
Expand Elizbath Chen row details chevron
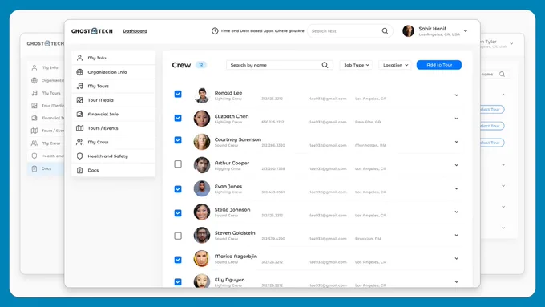point(456,119)
